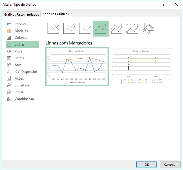Choose the Stacked Line chart subtype icon

[69, 29]
